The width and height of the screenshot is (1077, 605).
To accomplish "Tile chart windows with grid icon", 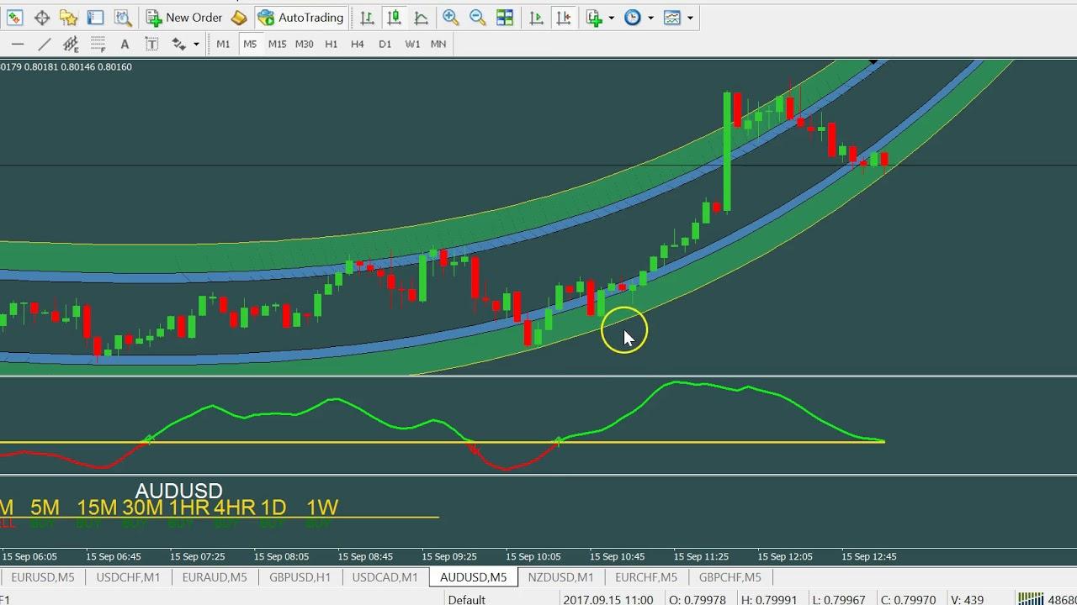I will (x=505, y=17).
